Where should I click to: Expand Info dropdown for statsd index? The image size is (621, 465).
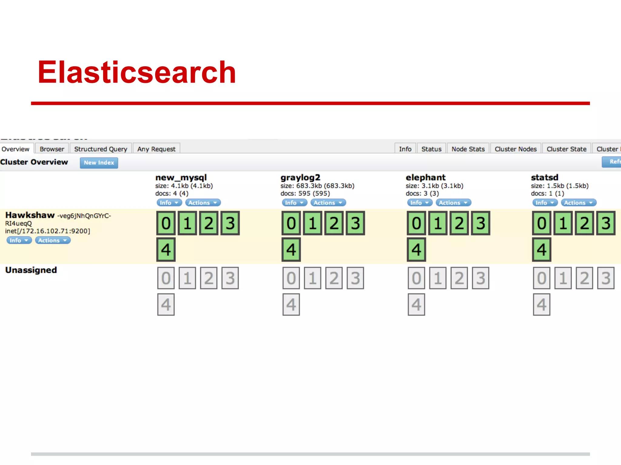(x=545, y=203)
